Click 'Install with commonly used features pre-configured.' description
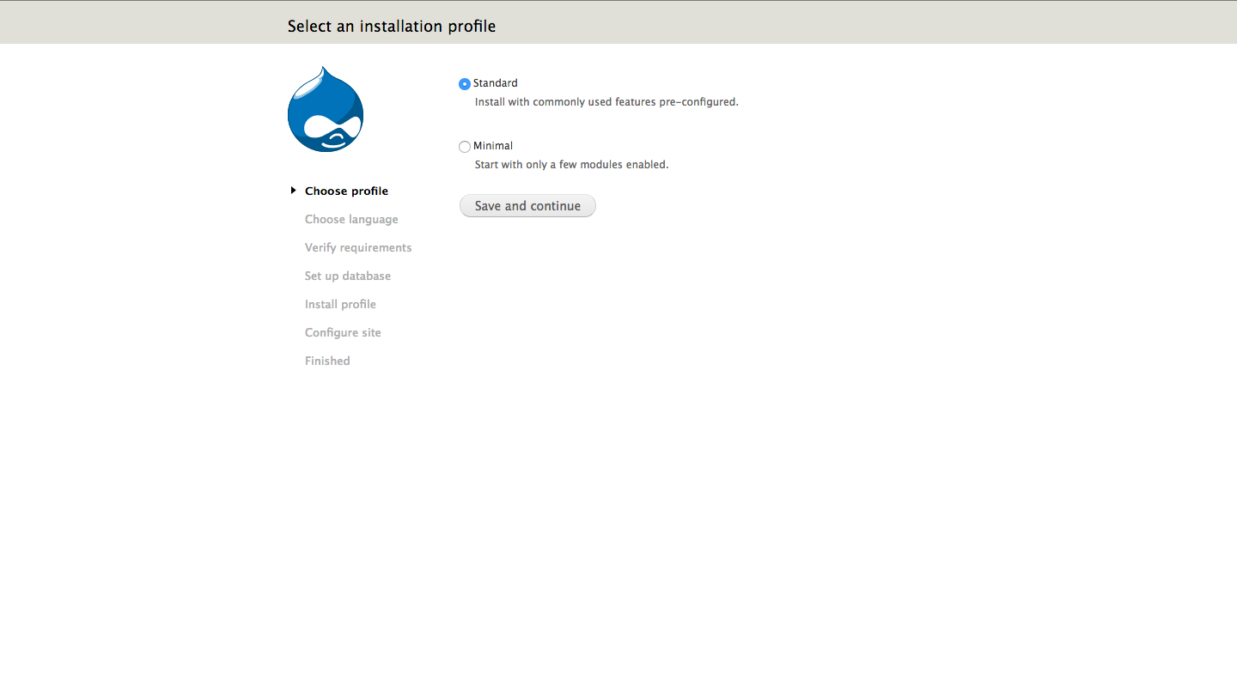This screenshot has width=1237, height=692. pos(606,102)
